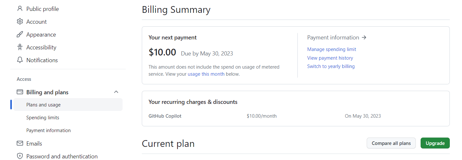Click the green Upgrade button

435,143
